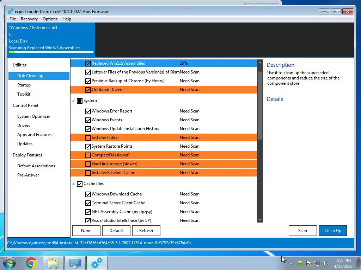The width and height of the screenshot is (361, 270).
Task: Uncheck Windows Update Installation History checkbox
Action: [x=88, y=129]
